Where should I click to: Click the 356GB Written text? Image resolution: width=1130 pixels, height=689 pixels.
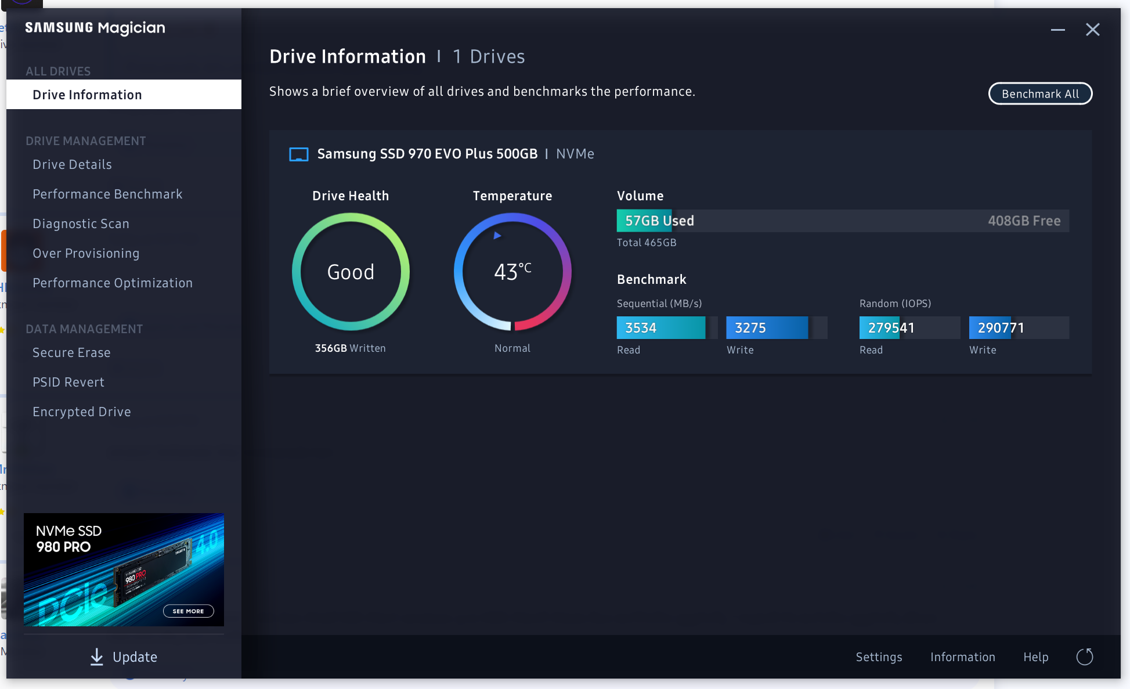click(x=350, y=348)
